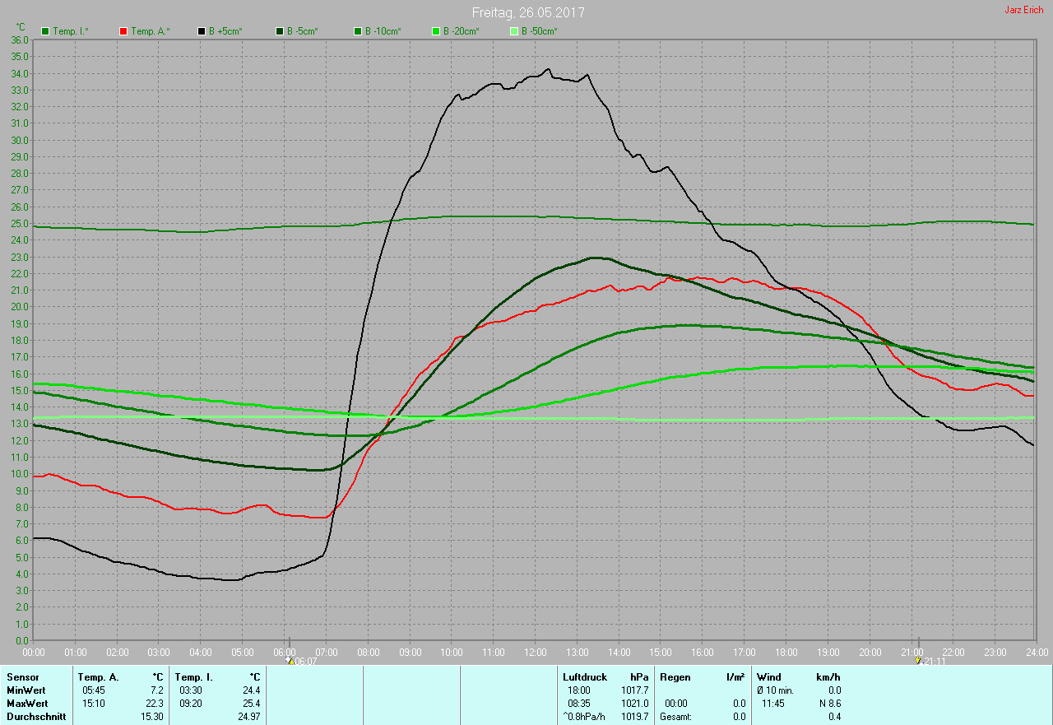
Task: Click the °C unit label above the y-axis
Action: pos(21,27)
